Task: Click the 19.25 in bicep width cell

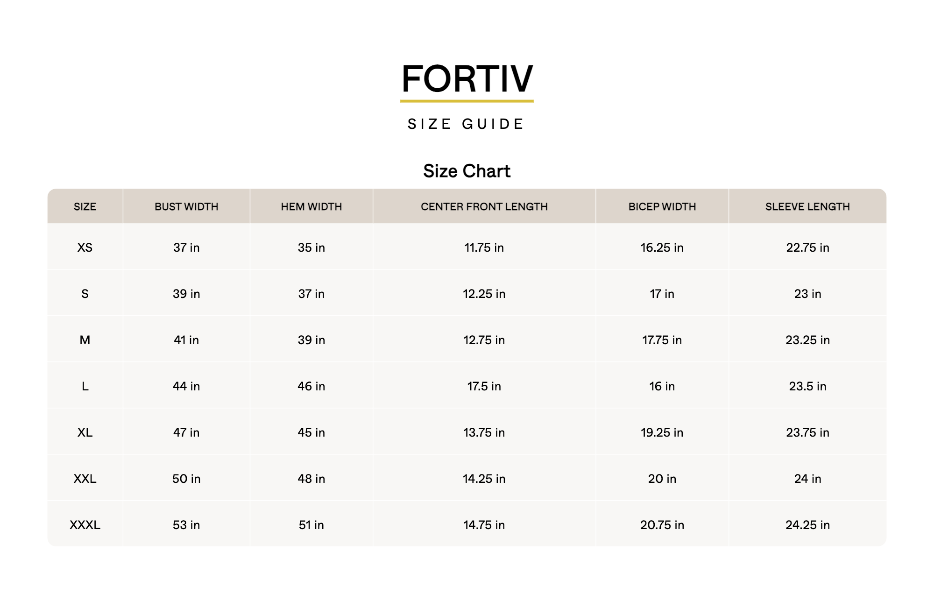Action: [662, 432]
